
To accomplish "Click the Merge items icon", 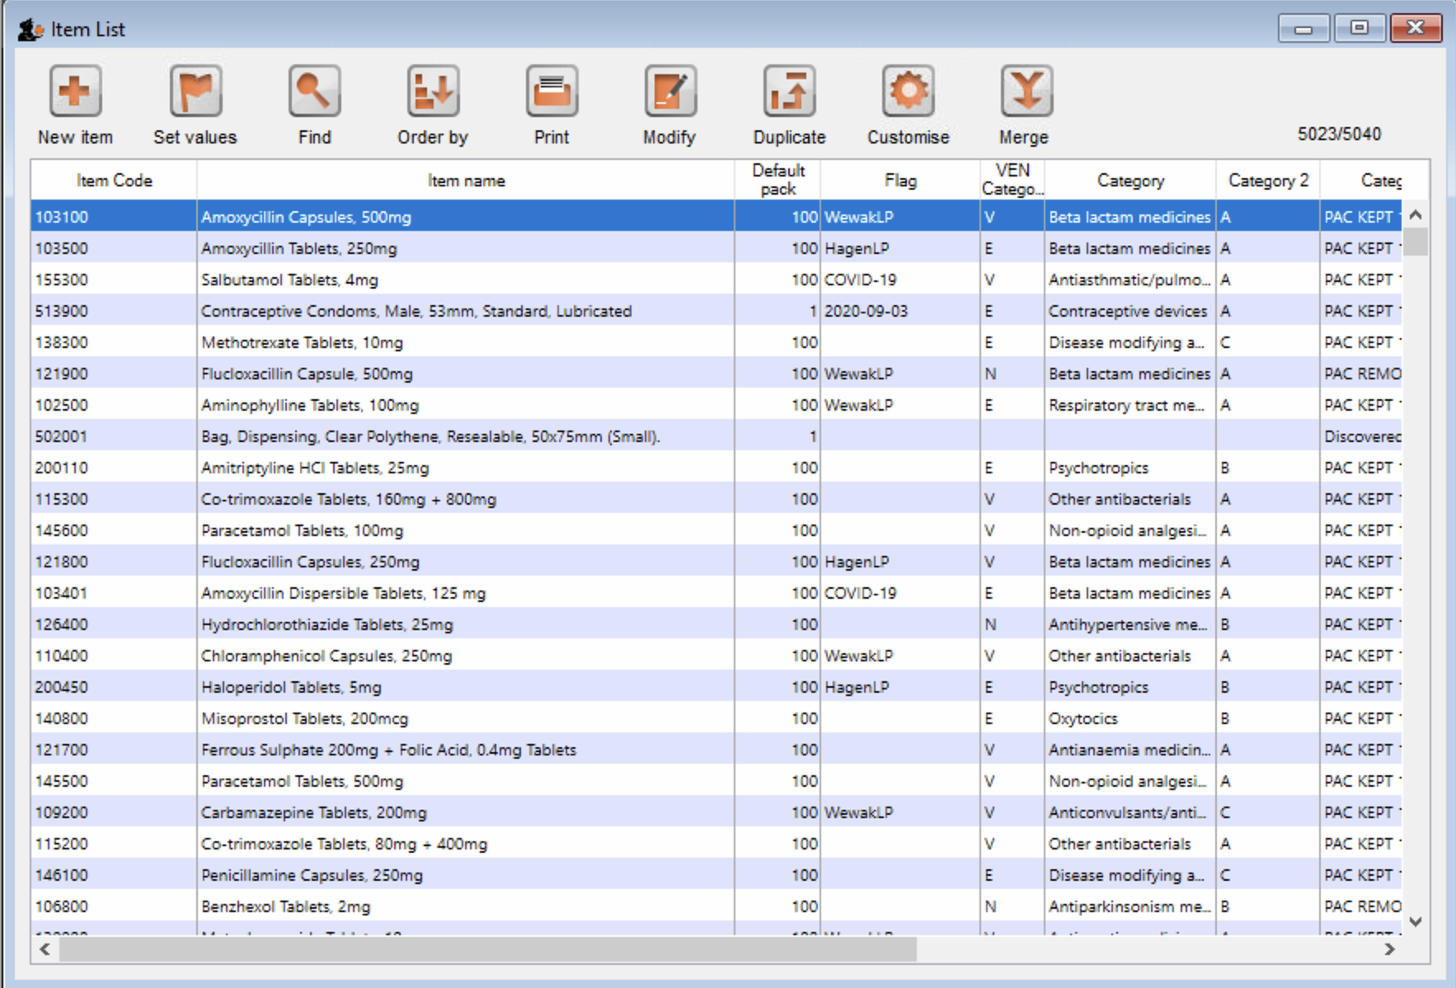I will 1025,92.
